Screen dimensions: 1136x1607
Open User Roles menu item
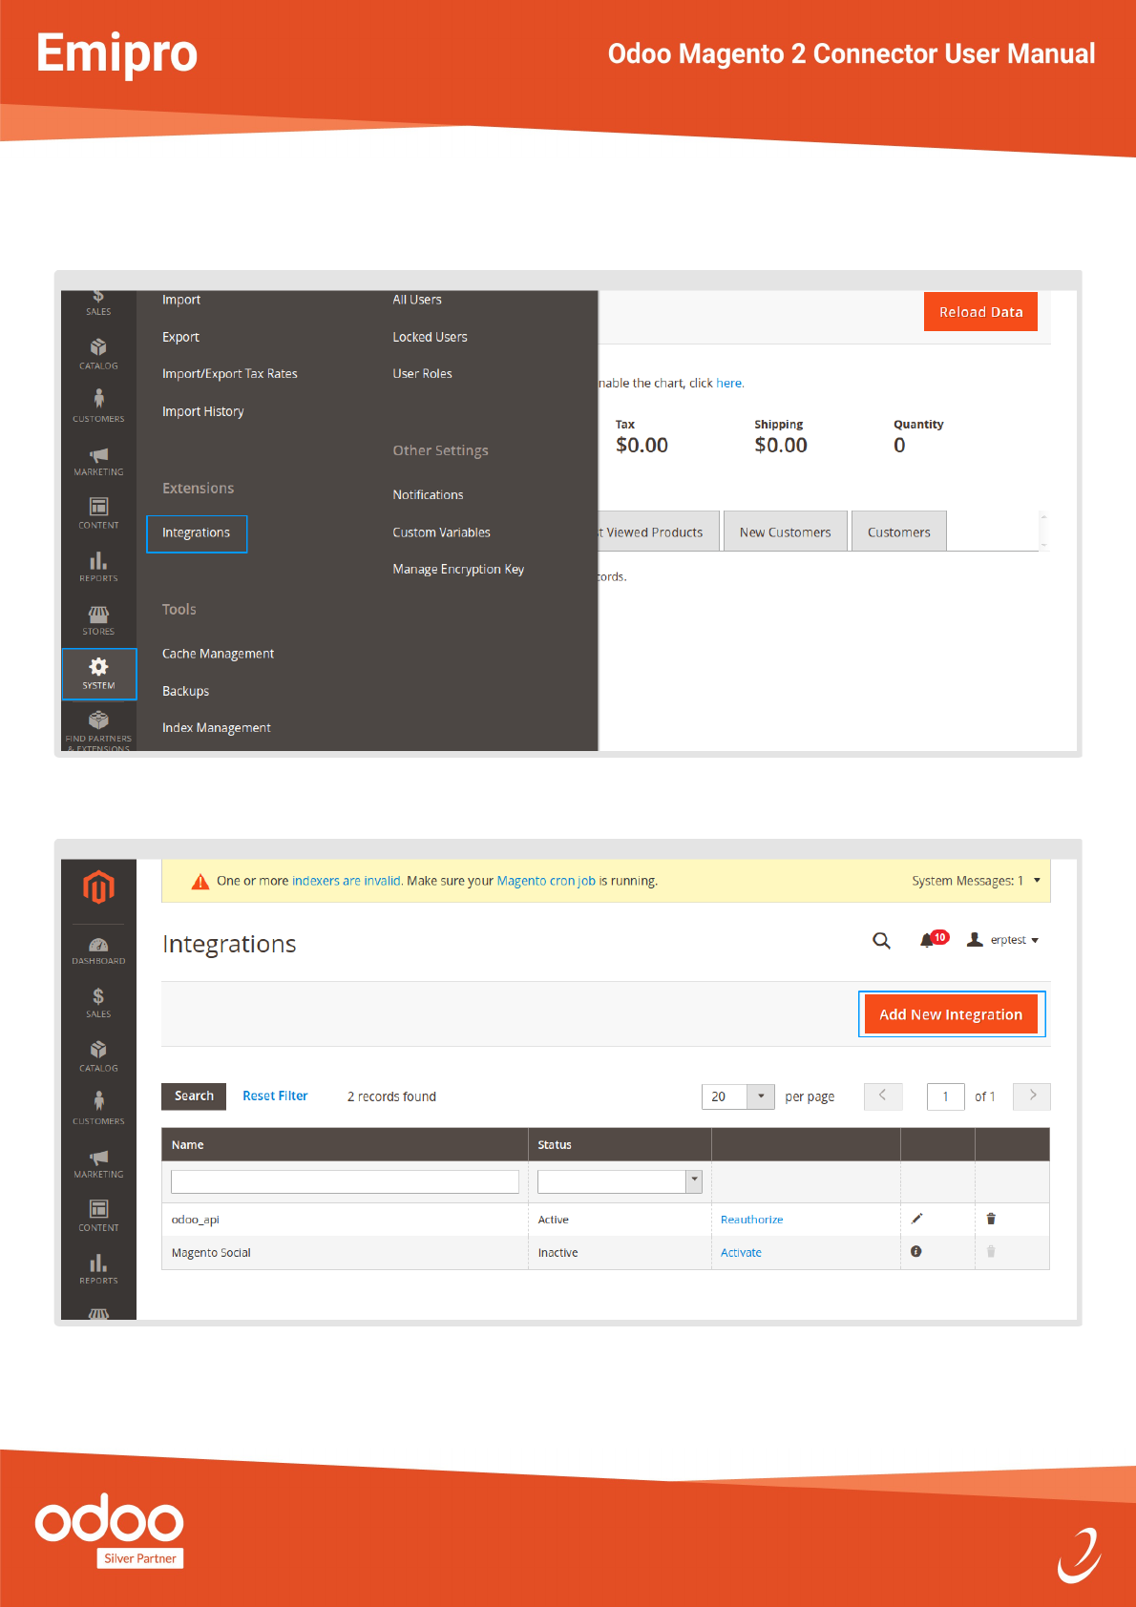point(422,374)
